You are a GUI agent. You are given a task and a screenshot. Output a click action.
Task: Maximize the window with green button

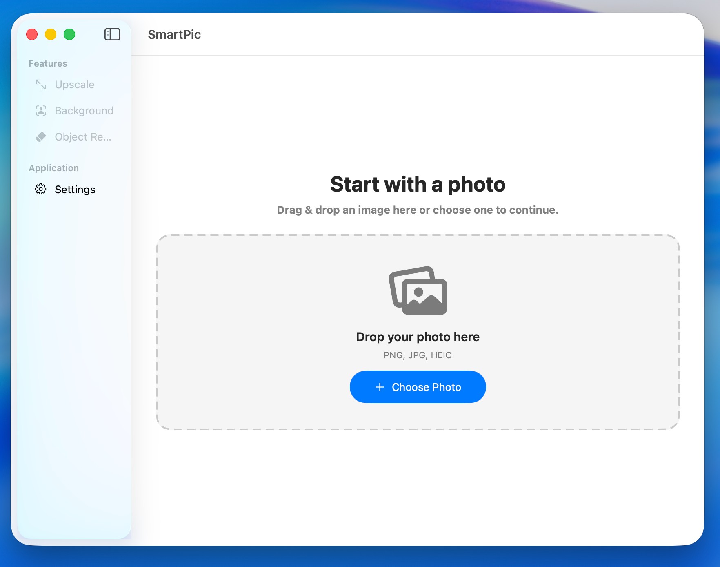pyautogui.click(x=69, y=34)
